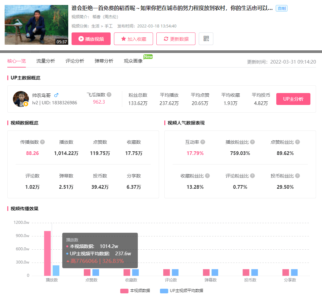Click help icon beside 播放粉丝比

(x=252, y=142)
